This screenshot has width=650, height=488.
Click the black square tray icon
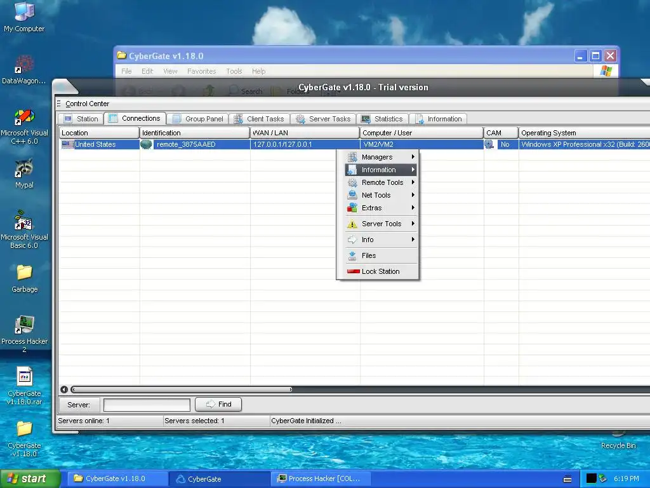(591, 478)
